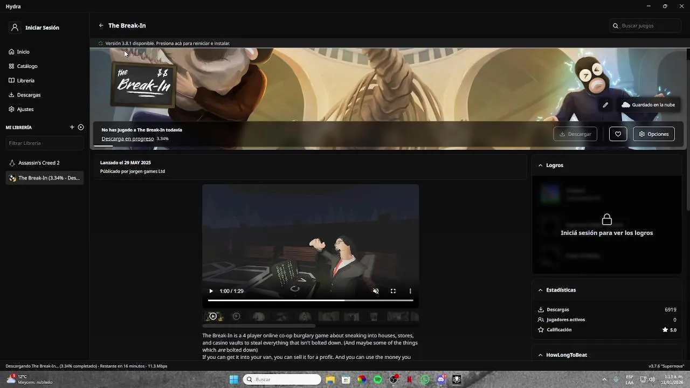Click the Jugadores activos people icon

(541, 320)
